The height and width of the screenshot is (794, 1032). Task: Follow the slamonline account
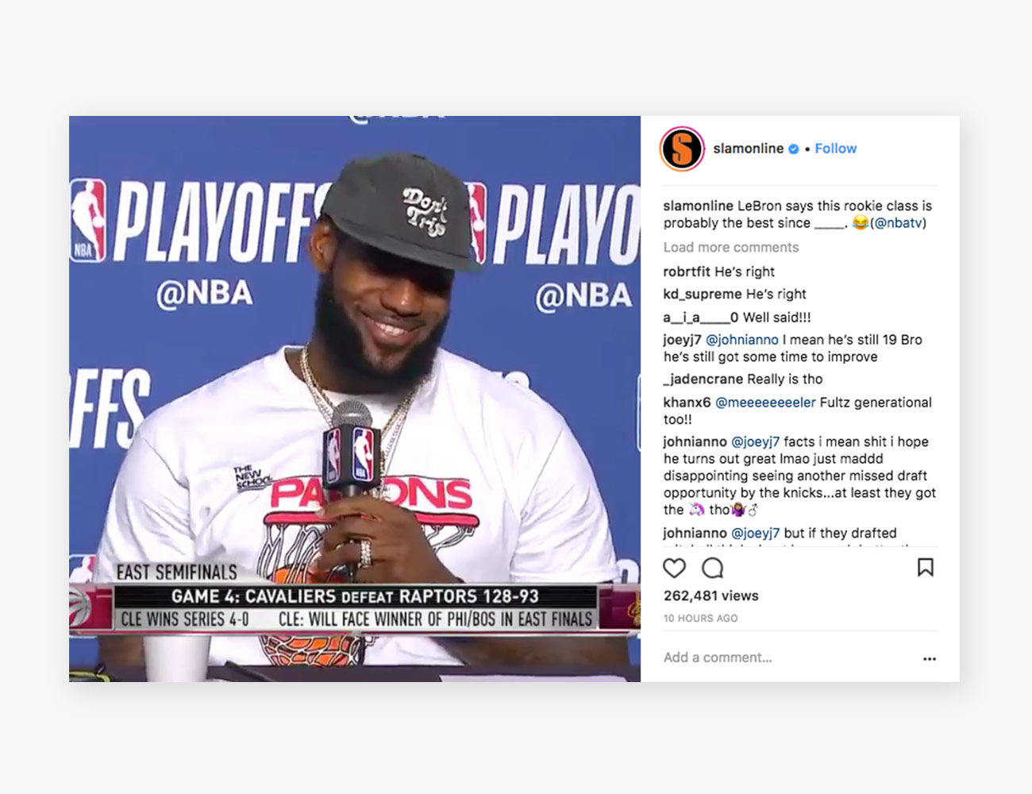point(836,148)
